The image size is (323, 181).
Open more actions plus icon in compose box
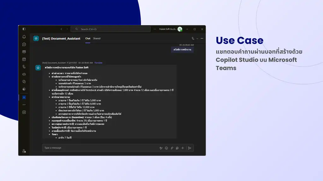pyautogui.click(x=183, y=148)
